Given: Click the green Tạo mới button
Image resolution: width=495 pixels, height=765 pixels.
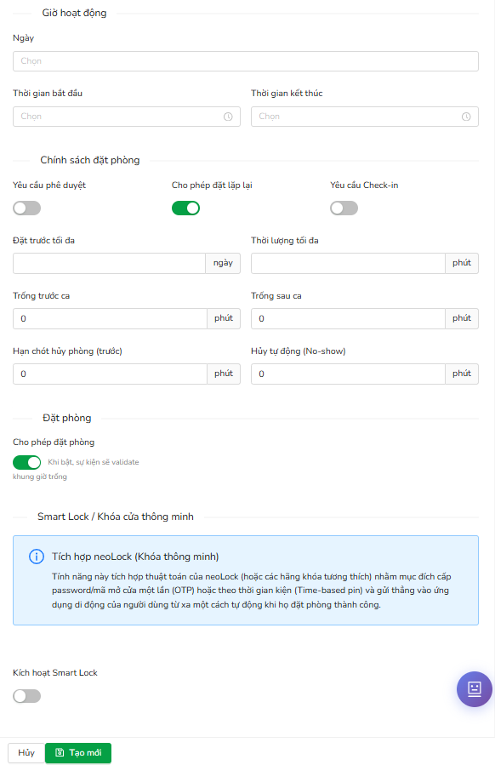Looking at the screenshot, I should coord(78,753).
